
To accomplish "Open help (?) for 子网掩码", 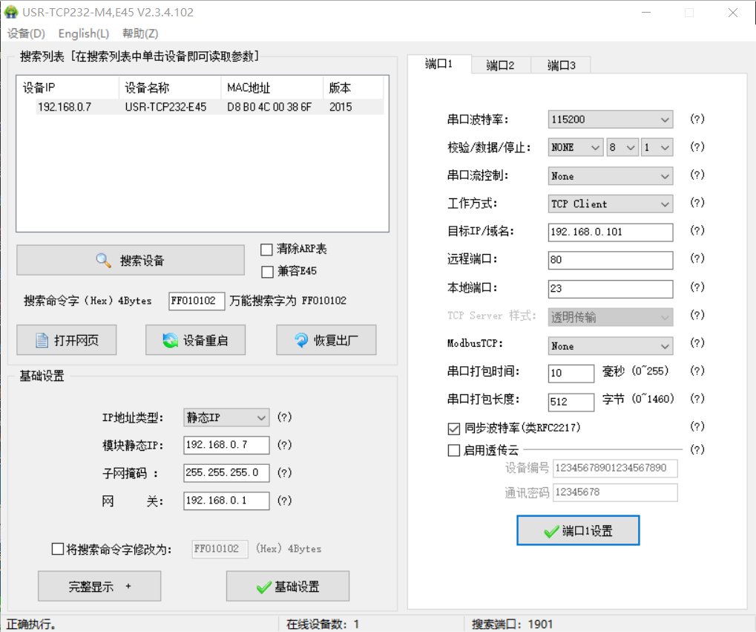I will 284,472.
